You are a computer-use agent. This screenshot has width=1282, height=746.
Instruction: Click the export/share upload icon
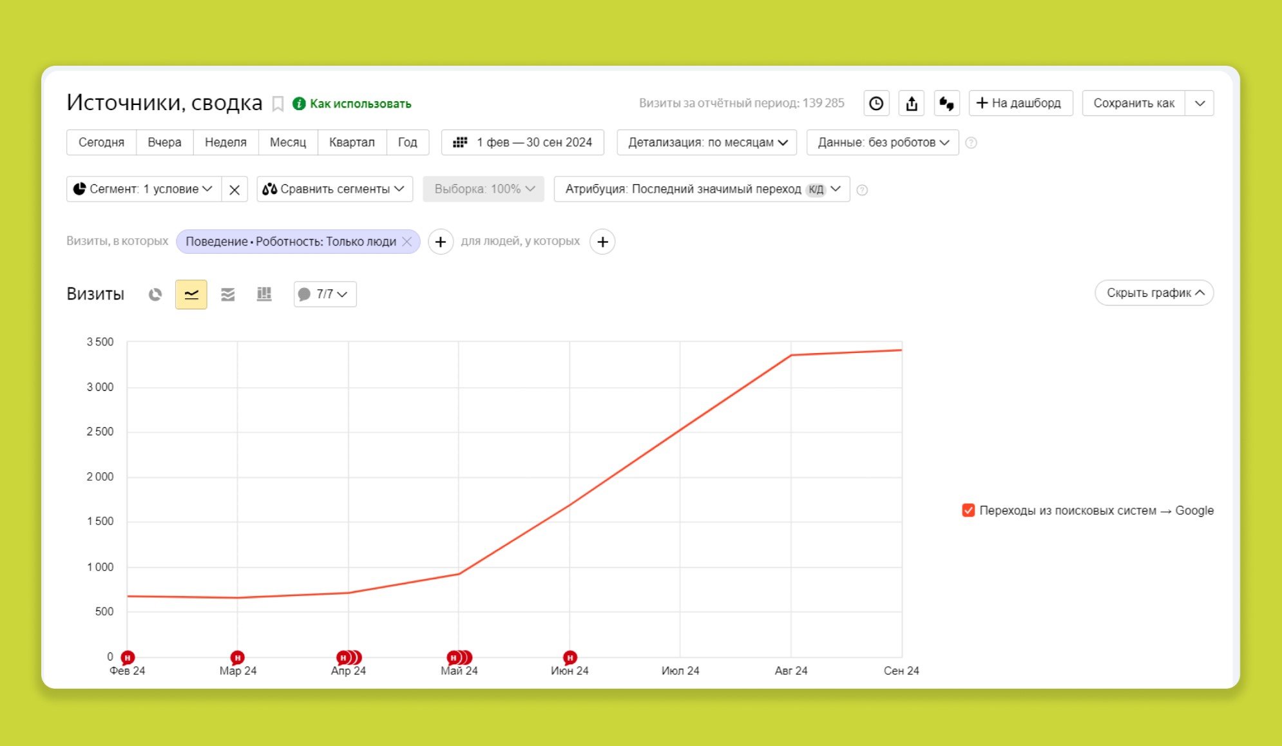point(912,103)
